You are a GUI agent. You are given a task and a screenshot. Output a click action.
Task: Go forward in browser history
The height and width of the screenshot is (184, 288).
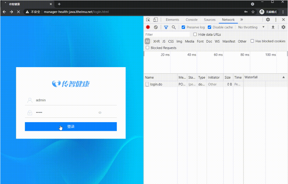(x=12, y=12)
